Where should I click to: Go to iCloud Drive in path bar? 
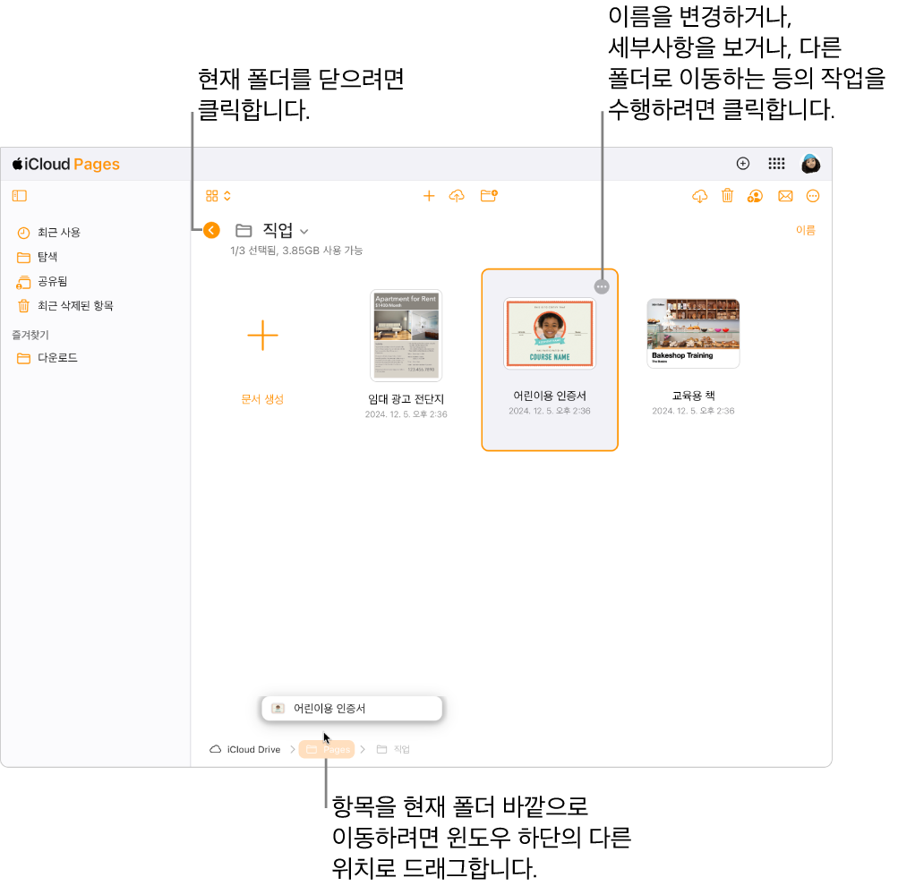[245, 749]
